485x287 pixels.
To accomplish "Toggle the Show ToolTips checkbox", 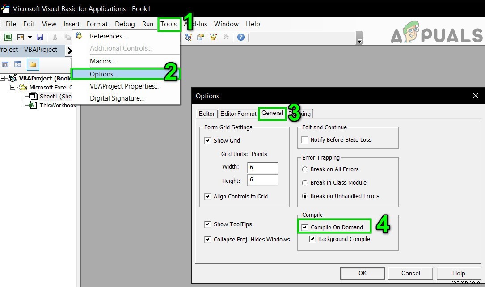I will [207, 224].
